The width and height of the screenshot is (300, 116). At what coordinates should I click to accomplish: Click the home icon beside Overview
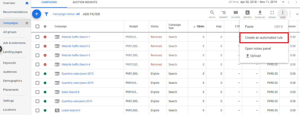tap(27, 3)
